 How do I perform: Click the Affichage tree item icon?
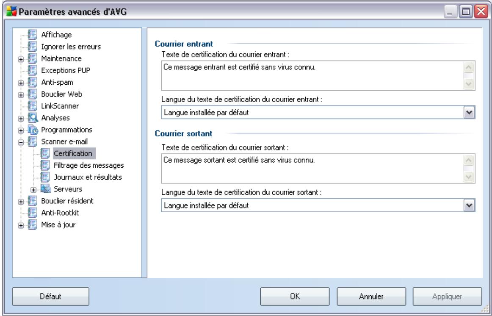click(x=33, y=35)
